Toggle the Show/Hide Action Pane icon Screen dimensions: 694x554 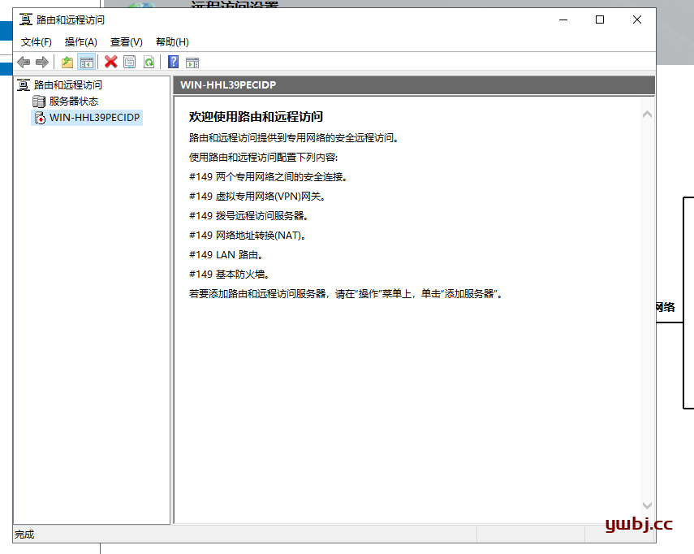[x=192, y=63]
